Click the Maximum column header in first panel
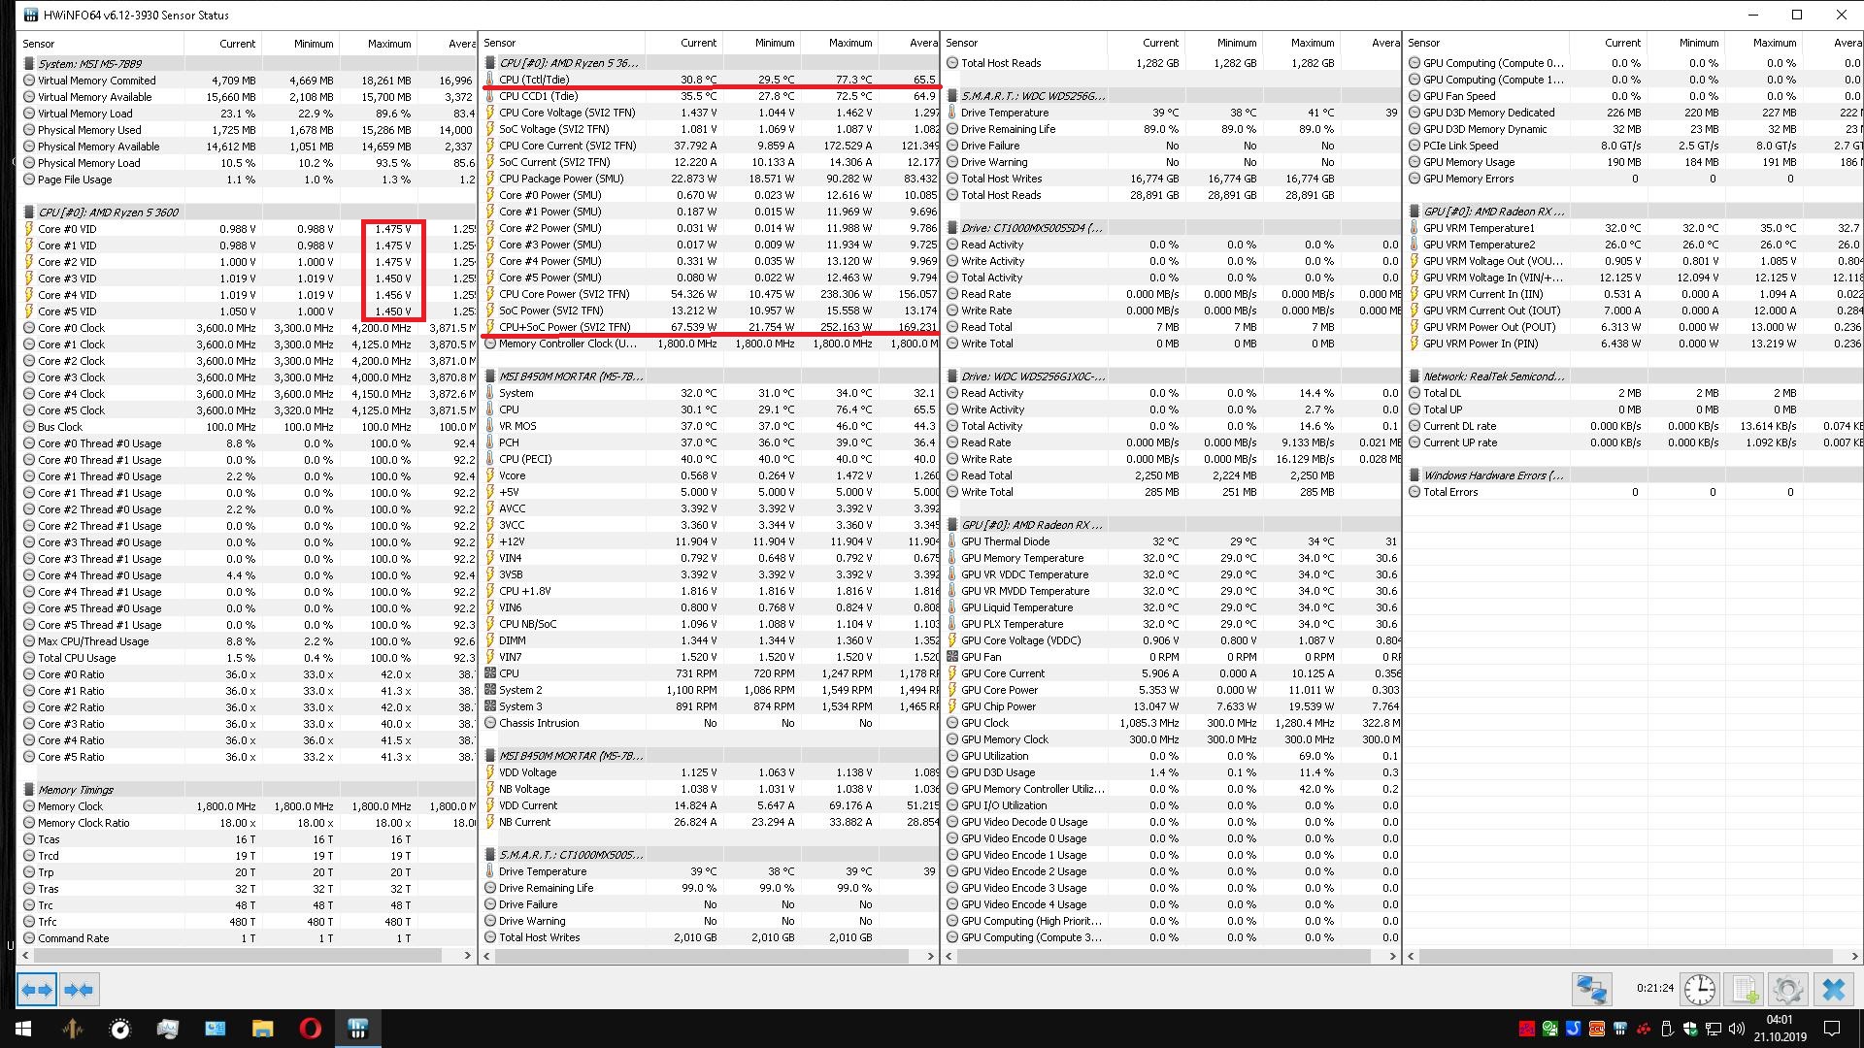Viewport: 1864px width, 1048px height. [389, 44]
